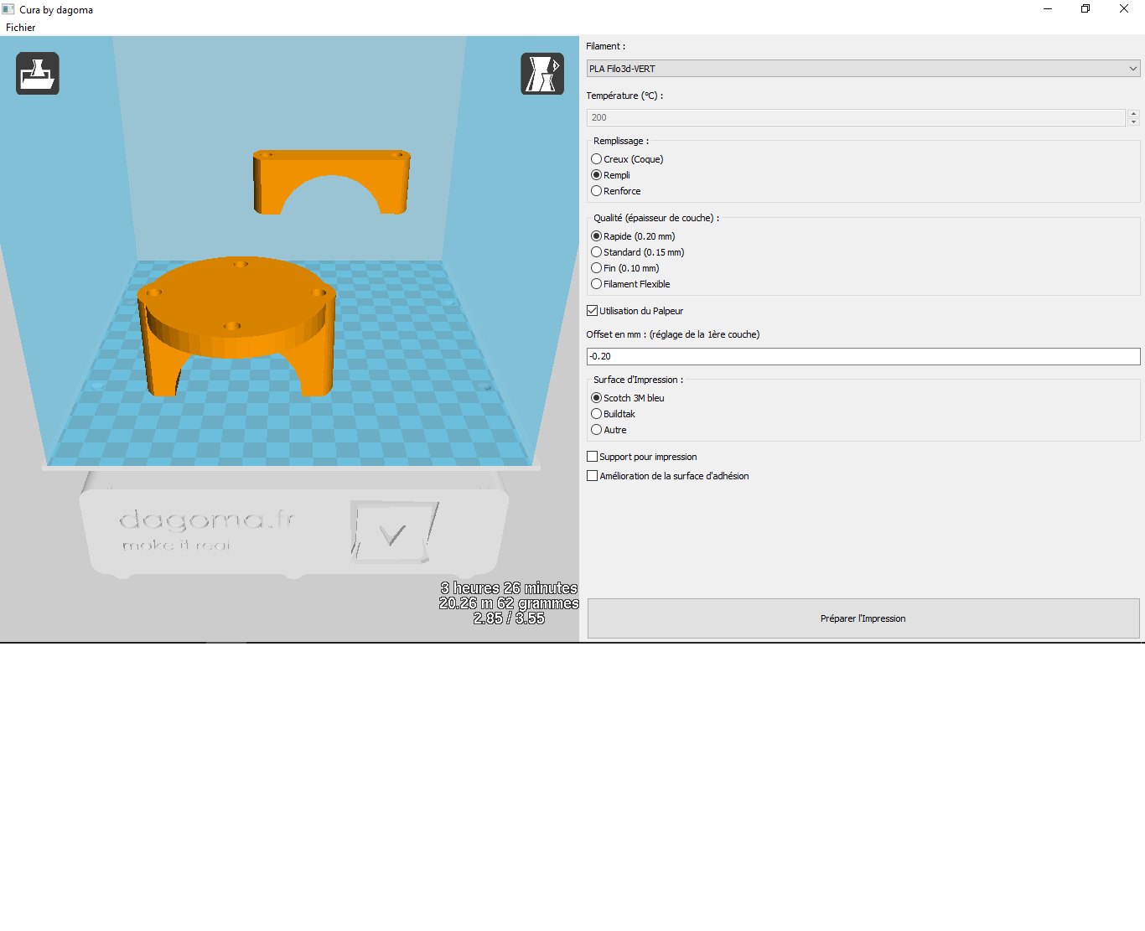Increase temperature with the up stepper arrow

tap(1133, 113)
